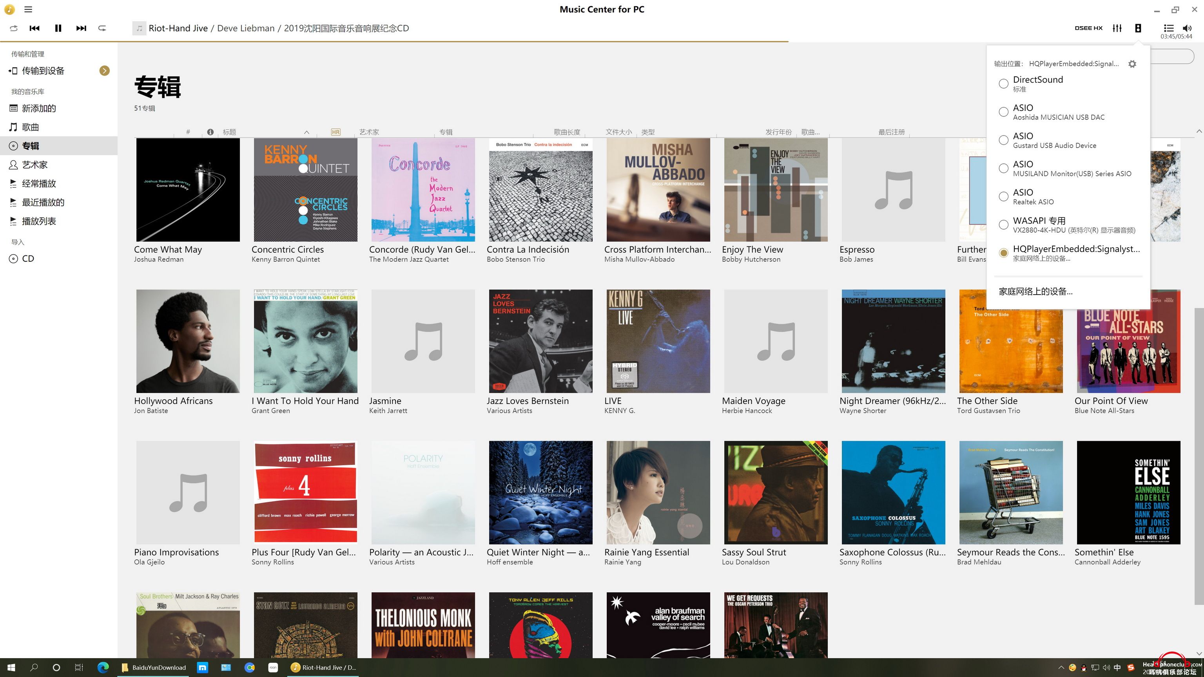The image size is (1204, 677).
Task: Open Windows taskbar search
Action: [x=34, y=668]
